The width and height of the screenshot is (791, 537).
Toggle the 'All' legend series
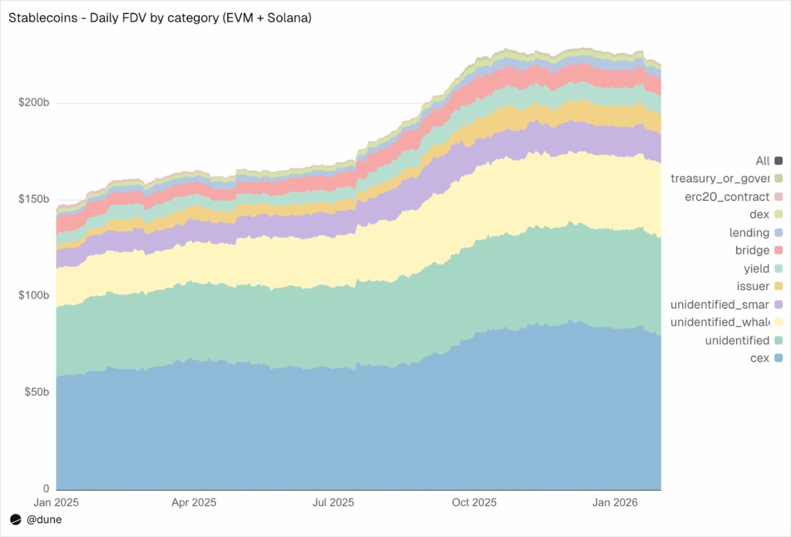point(762,160)
